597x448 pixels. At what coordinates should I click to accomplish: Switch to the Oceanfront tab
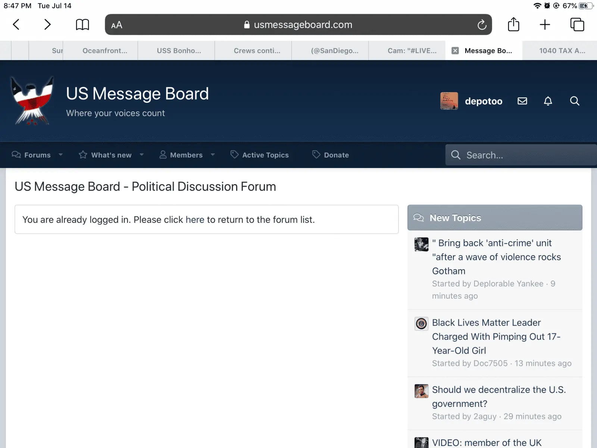click(101, 51)
